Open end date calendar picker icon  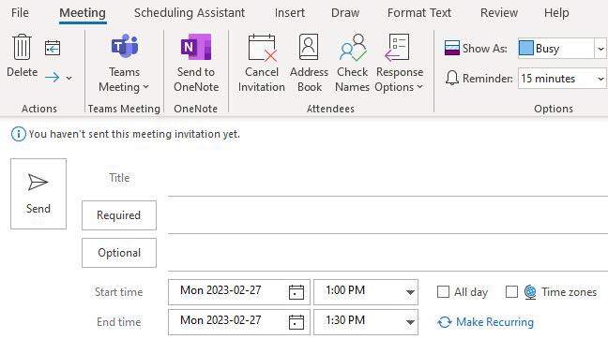tap(296, 322)
